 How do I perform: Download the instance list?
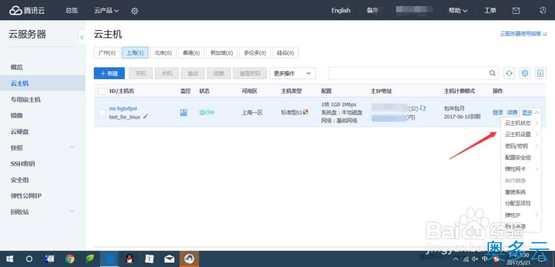point(540,73)
